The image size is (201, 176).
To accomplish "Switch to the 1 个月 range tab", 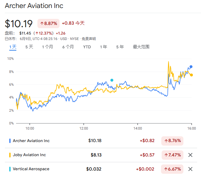I will point(48,47).
